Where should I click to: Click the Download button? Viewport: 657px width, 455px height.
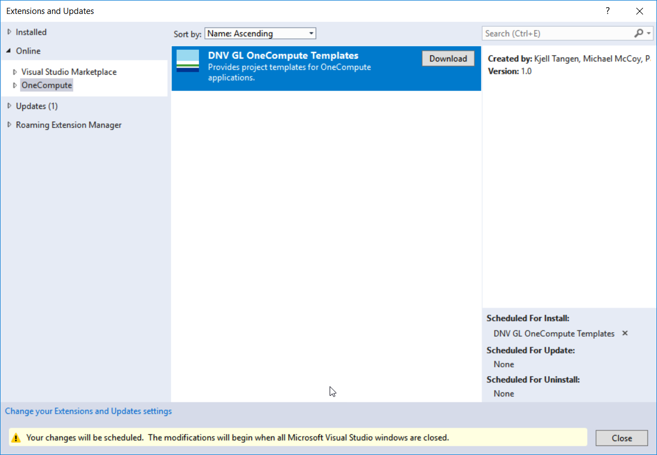pyautogui.click(x=448, y=58)
